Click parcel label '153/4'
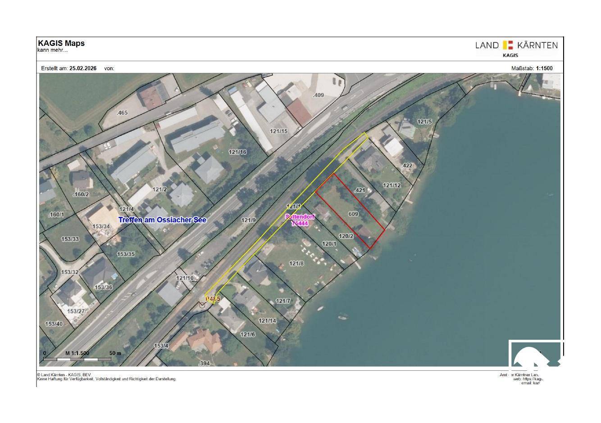This screenshot has height=423, width=601. (x=161, y=346)
